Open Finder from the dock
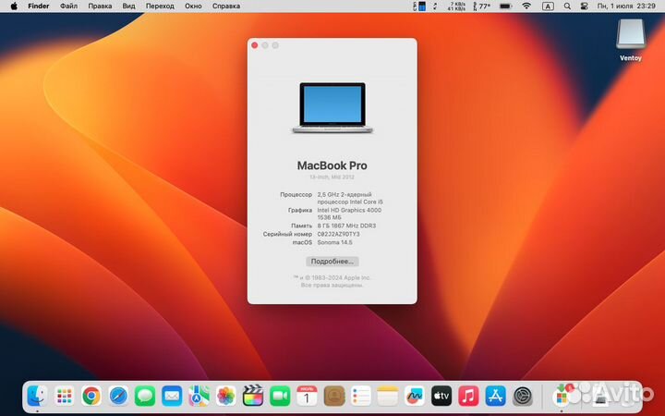665x416 pixels. coord(37,396)
